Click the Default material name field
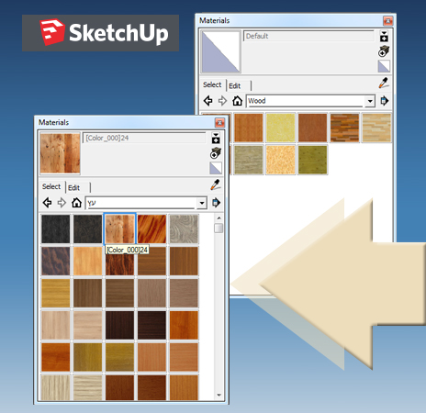The height and width of the screenshot is (413, 426). coord(308,36)
